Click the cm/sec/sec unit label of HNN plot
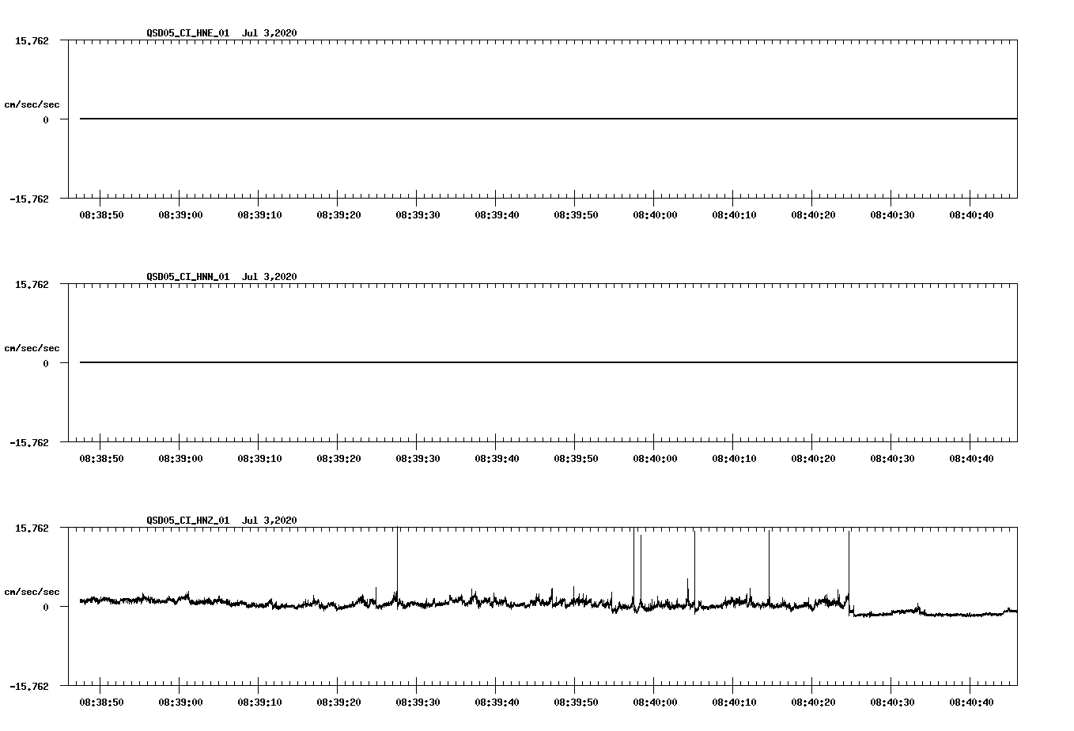Image resolution: width=1074 pixels, height=731 pixels. [32, 348]
